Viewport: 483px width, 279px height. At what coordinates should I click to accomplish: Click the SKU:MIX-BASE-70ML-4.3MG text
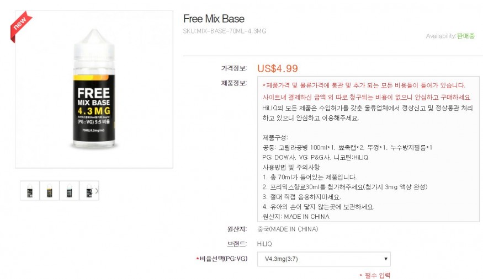coord(225,31)
